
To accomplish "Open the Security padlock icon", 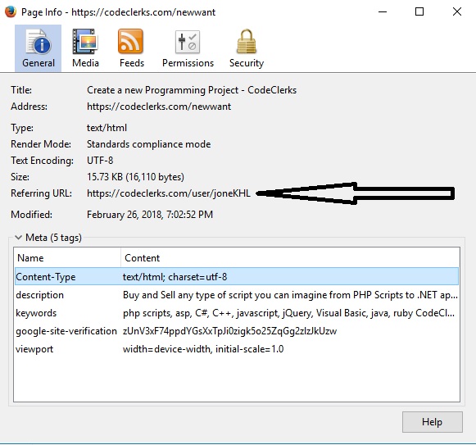I will (247, 41).
